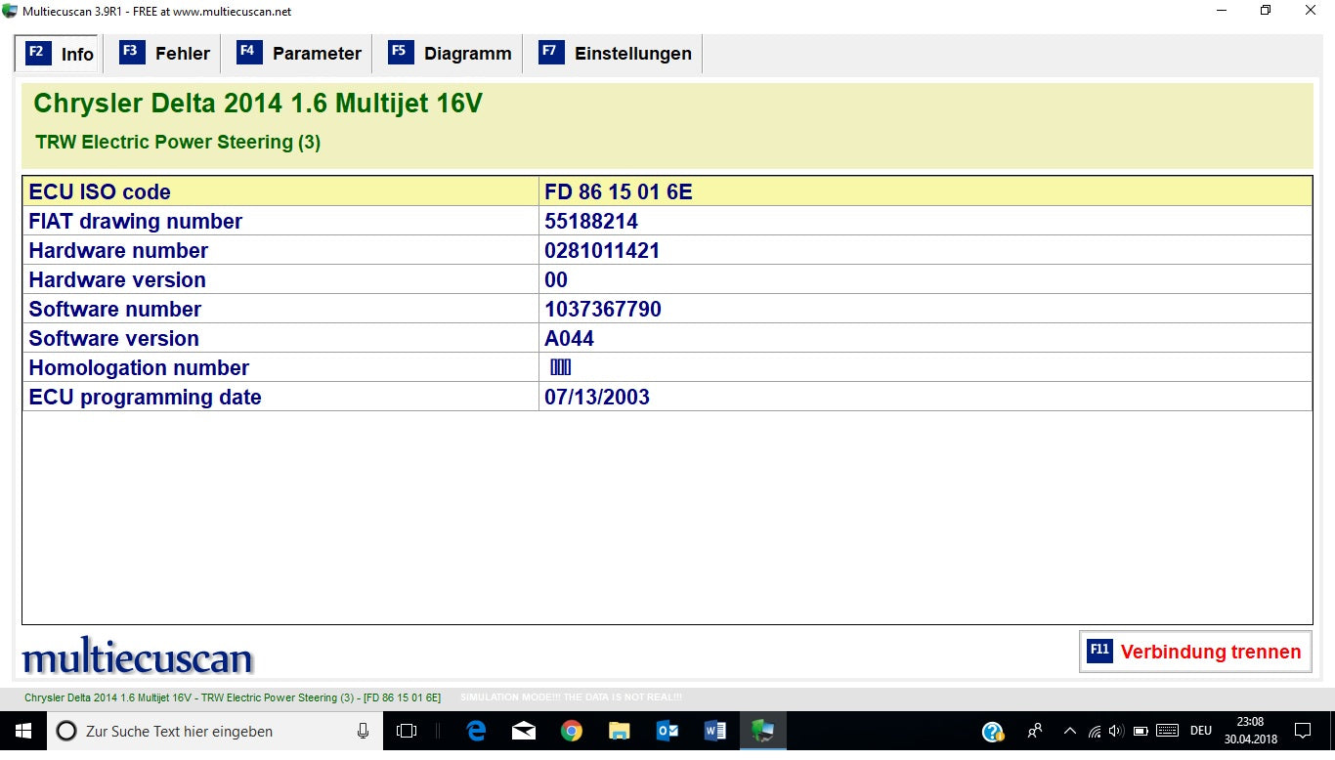The width and height of the screenshot is (1335, 760).
Task: Open the Fehler tab
Action: coord(165,54)
